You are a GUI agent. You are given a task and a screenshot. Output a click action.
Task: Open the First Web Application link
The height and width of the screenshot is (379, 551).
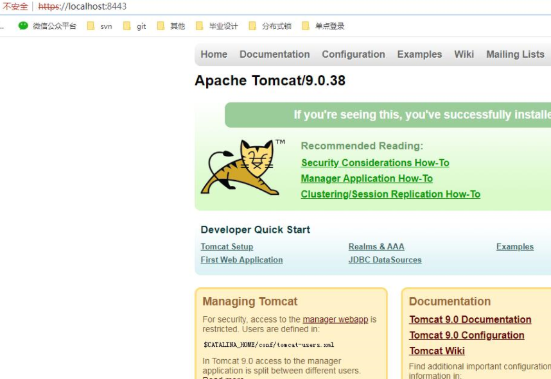tap(241, 260)
